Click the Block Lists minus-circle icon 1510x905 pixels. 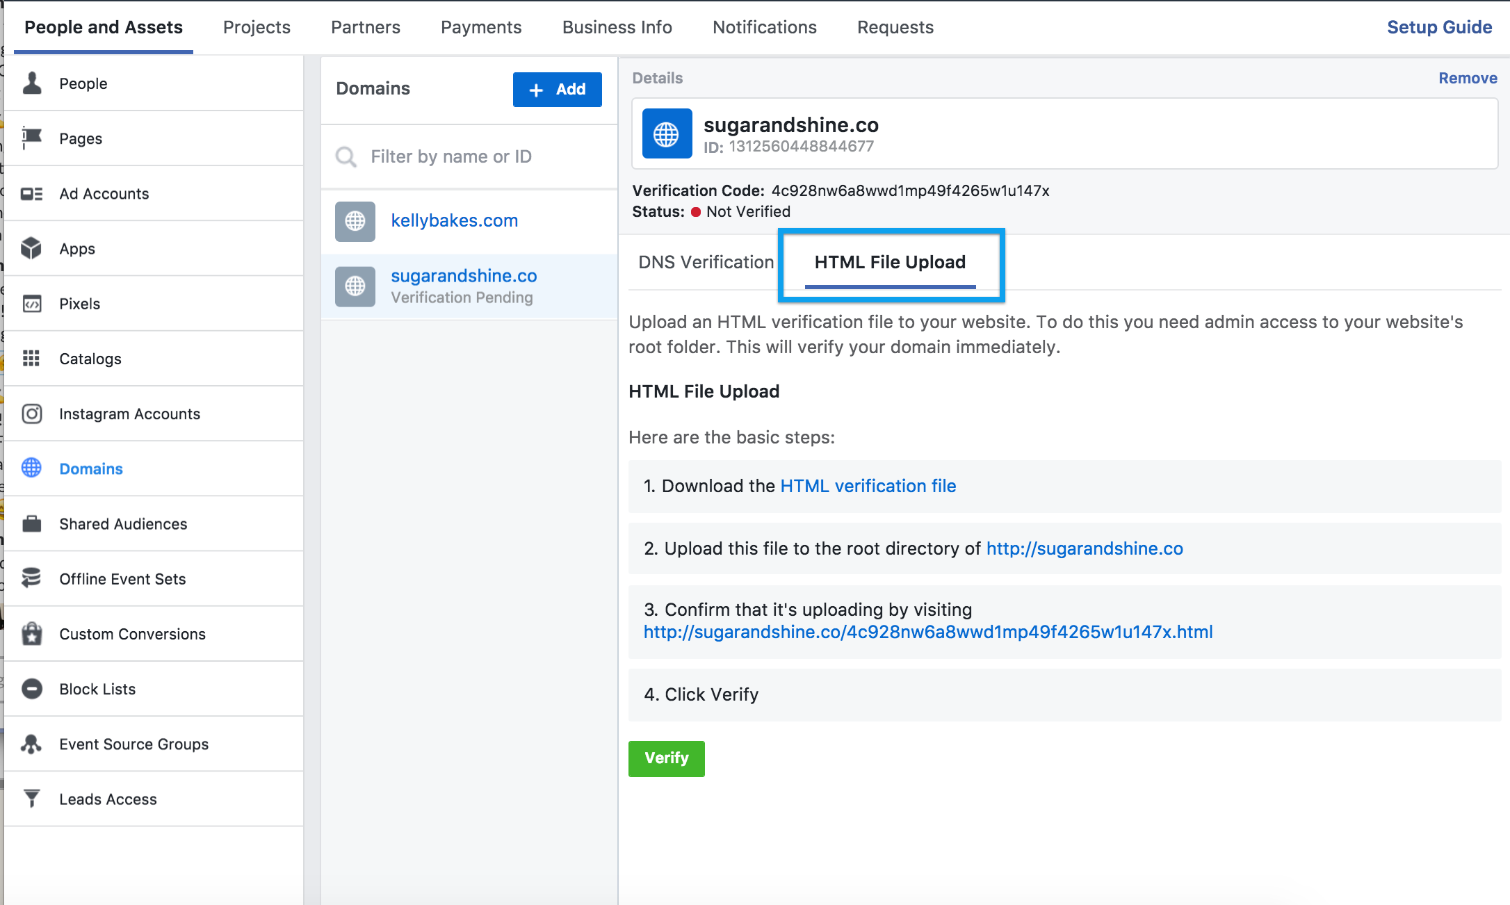click(x=32, y=689)
